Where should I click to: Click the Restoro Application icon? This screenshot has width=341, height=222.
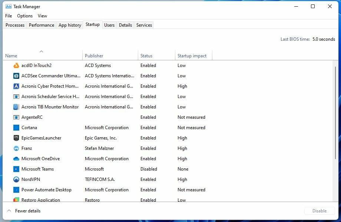coord(16,200)
